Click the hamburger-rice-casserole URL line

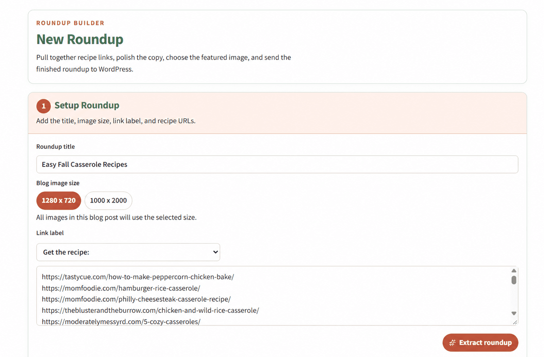[x=121, y=288]
